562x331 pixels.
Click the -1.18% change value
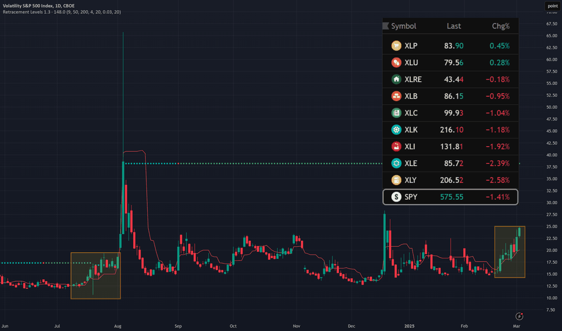498,130
